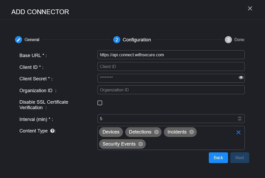Viewport: 265px width, 178px height.
Task: Increase the Interval value with up arrow
Action: (x=240, y=117)
